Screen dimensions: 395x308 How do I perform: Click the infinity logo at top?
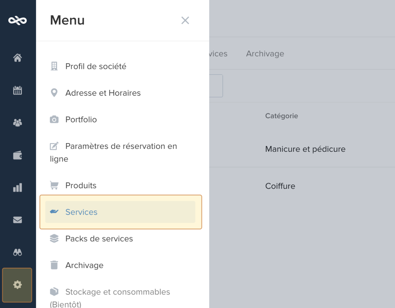pyautogui.click(x=18, y=20)
